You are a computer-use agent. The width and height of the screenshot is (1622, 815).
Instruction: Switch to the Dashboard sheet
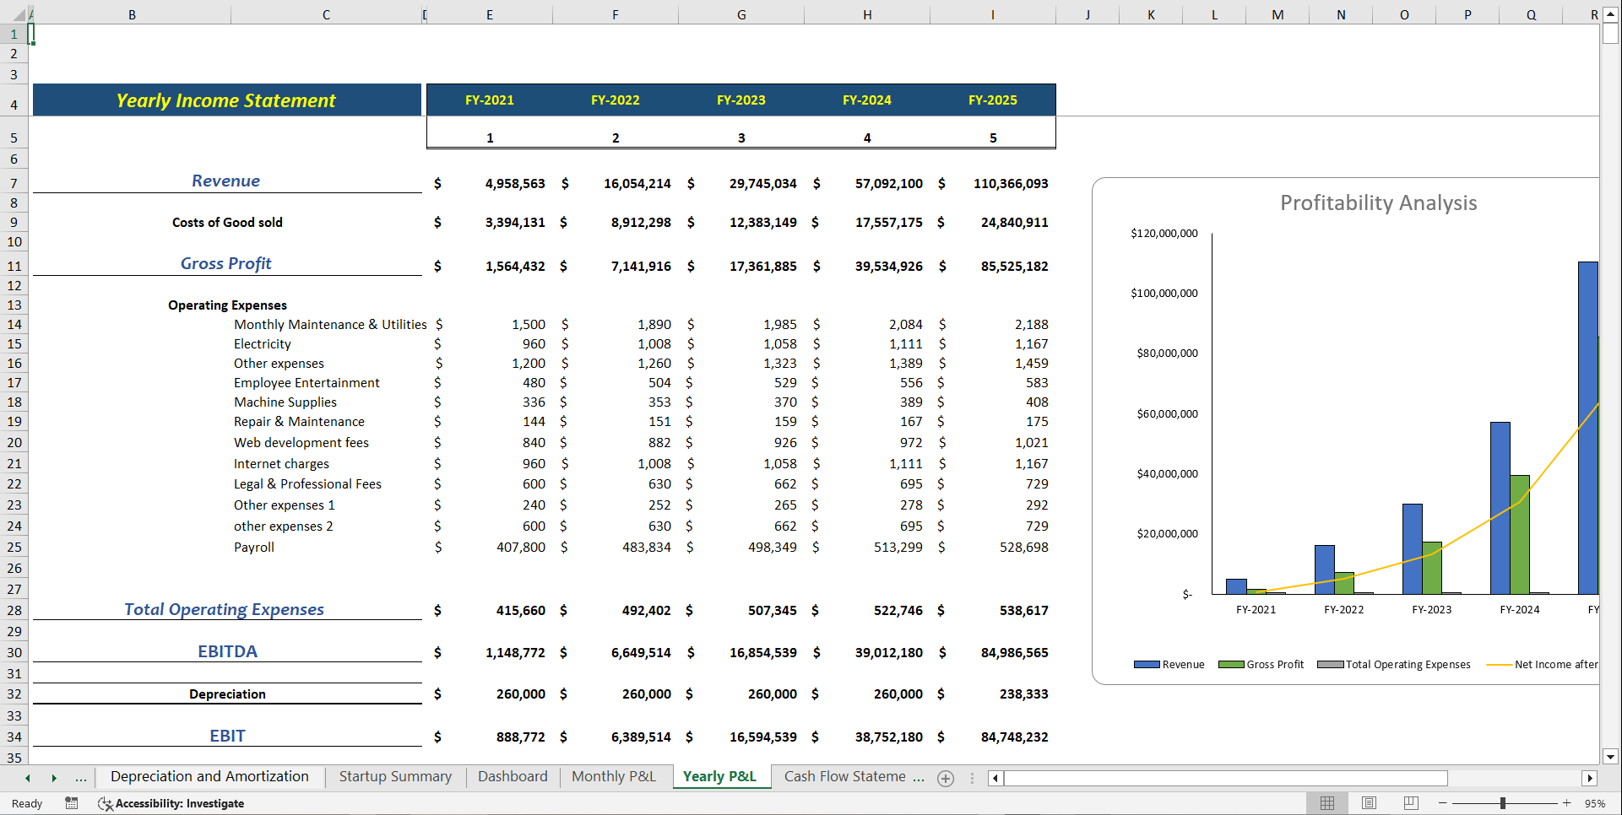click(513, 776)
